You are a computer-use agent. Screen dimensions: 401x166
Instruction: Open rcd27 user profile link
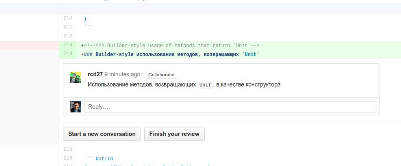[x=95, y=74]
